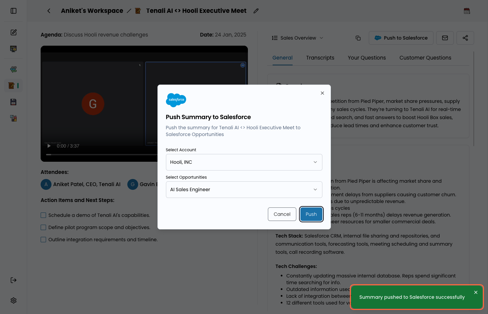The width and height of the screenshot is (488, 314).
Task: Click the Tenali AI <> Hooli Executive Meet title
Action: 196,11
